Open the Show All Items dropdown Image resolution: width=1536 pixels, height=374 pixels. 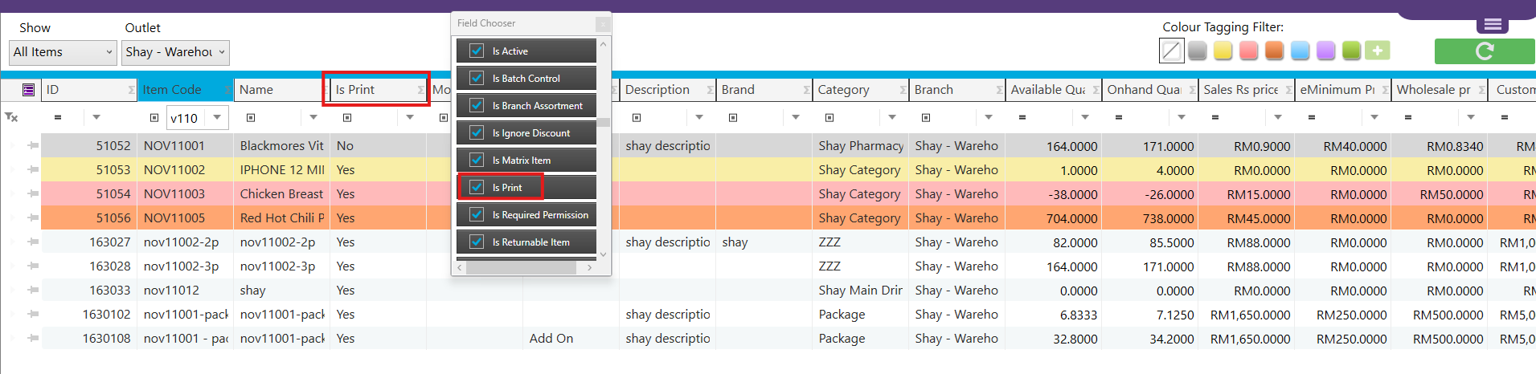[63, 52]
